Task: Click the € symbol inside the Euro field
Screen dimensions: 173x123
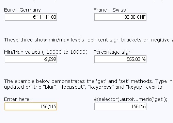Action: (x=34, y=17)
